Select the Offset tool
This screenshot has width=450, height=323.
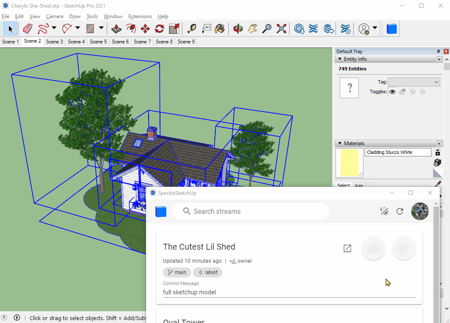tap(131, 29)
